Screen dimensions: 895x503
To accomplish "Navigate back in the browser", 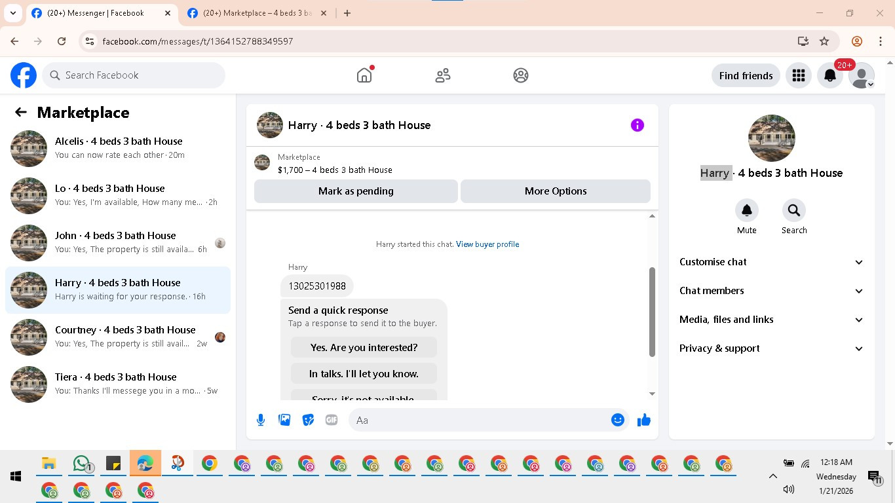I will (x=14, y=41).
